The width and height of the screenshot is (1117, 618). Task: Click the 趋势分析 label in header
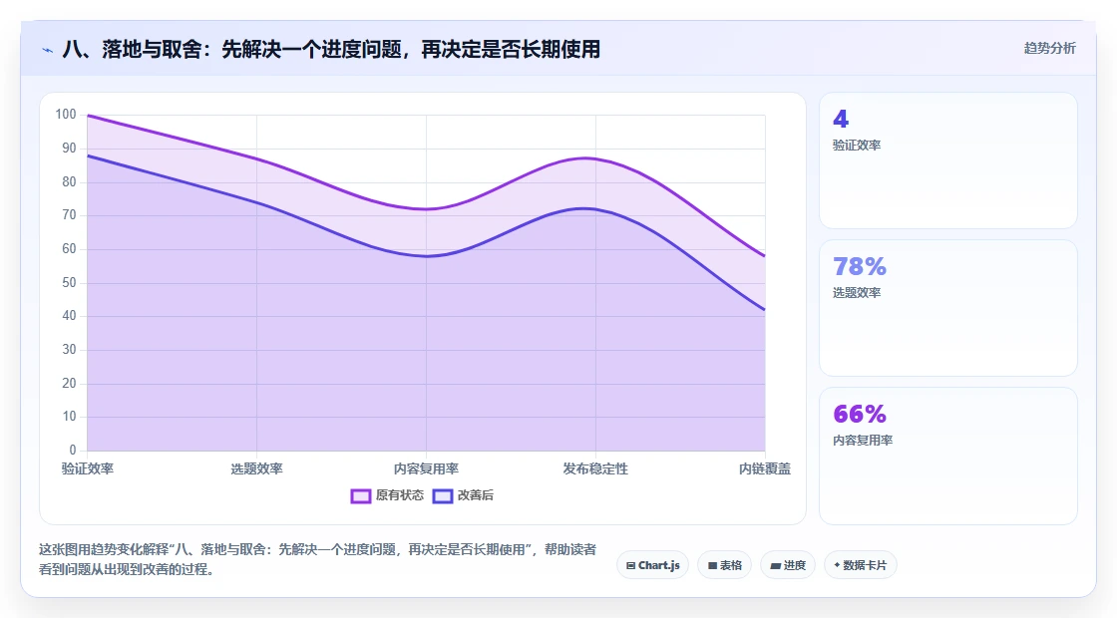1049,49
